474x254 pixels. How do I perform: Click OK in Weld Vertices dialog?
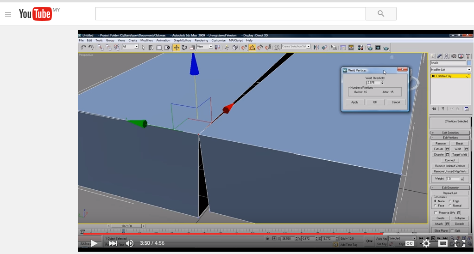pos(375,102)
